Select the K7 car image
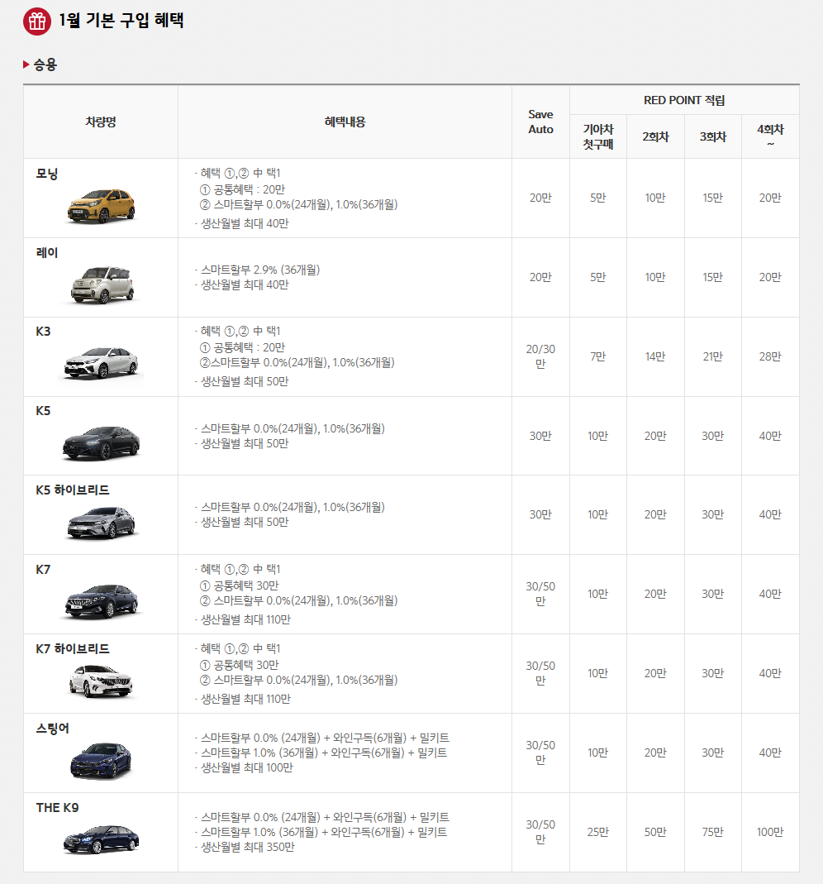This screenshot has height=884, width=823. pos(102,601)
